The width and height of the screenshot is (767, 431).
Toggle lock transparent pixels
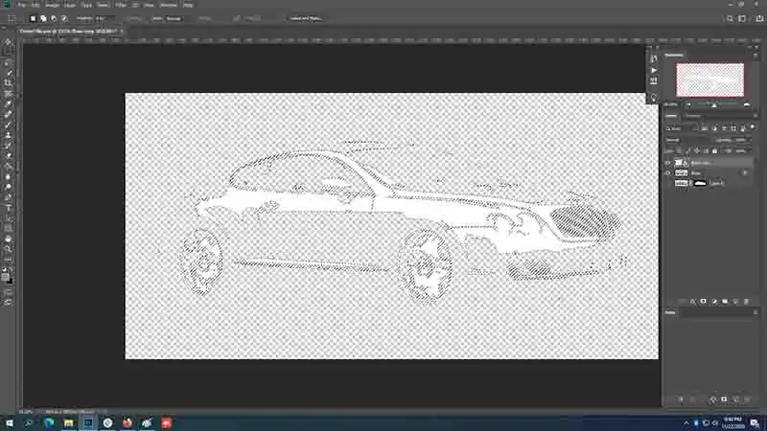point(680,150)
